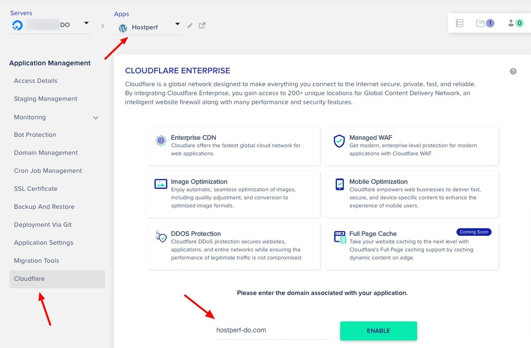Navigate to Domain Management

pyautogui.click(x=46, y=153)
